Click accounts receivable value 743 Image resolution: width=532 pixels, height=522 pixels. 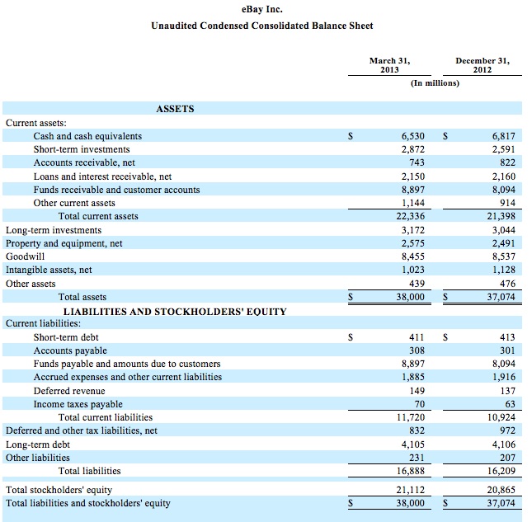coord(417,162)
